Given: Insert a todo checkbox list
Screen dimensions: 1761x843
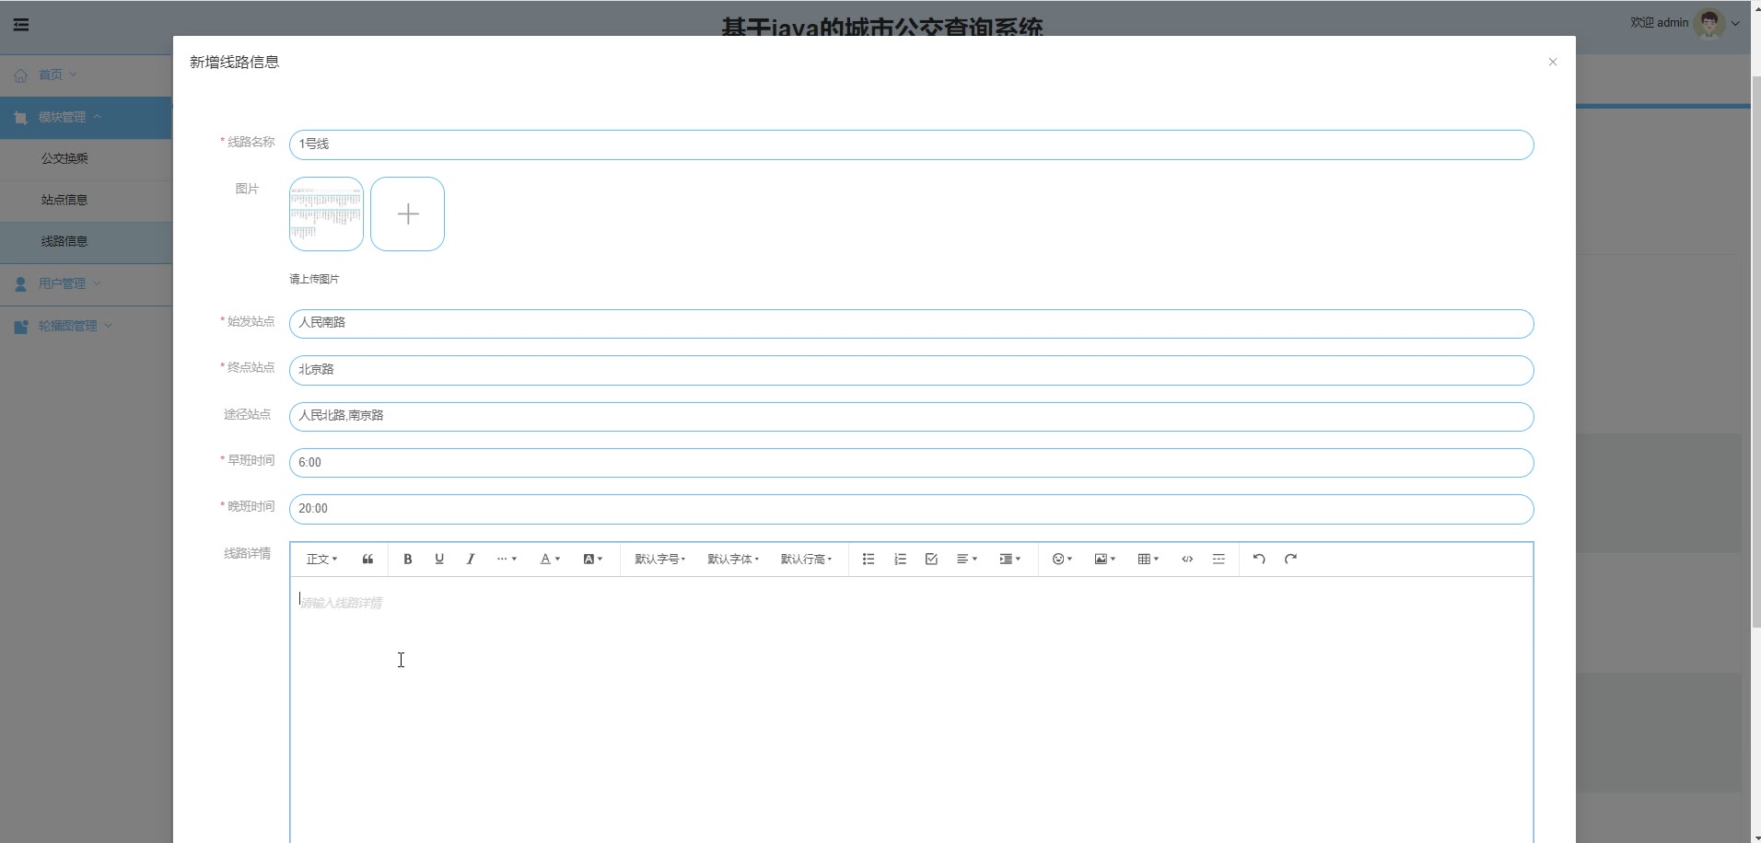Looking at the screenshot, I should [931, 559].
